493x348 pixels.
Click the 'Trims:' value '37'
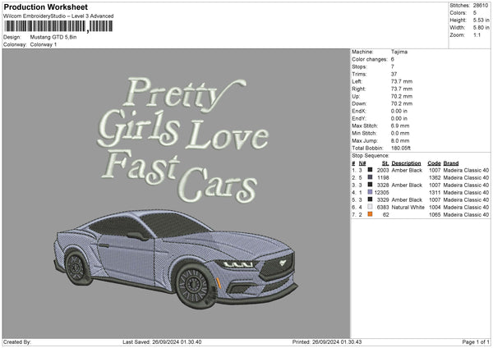click(x=394, y=74)
